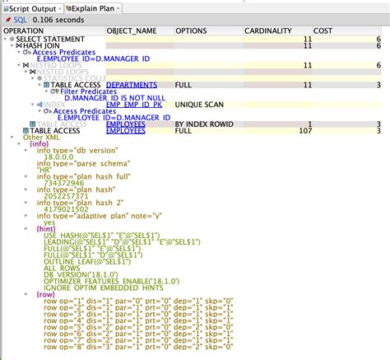Image resolution: width=390 pixels, height=360 pixels.
Task: Select the 'BY INDEX ROWID' option cell
Action: point(204,124)
